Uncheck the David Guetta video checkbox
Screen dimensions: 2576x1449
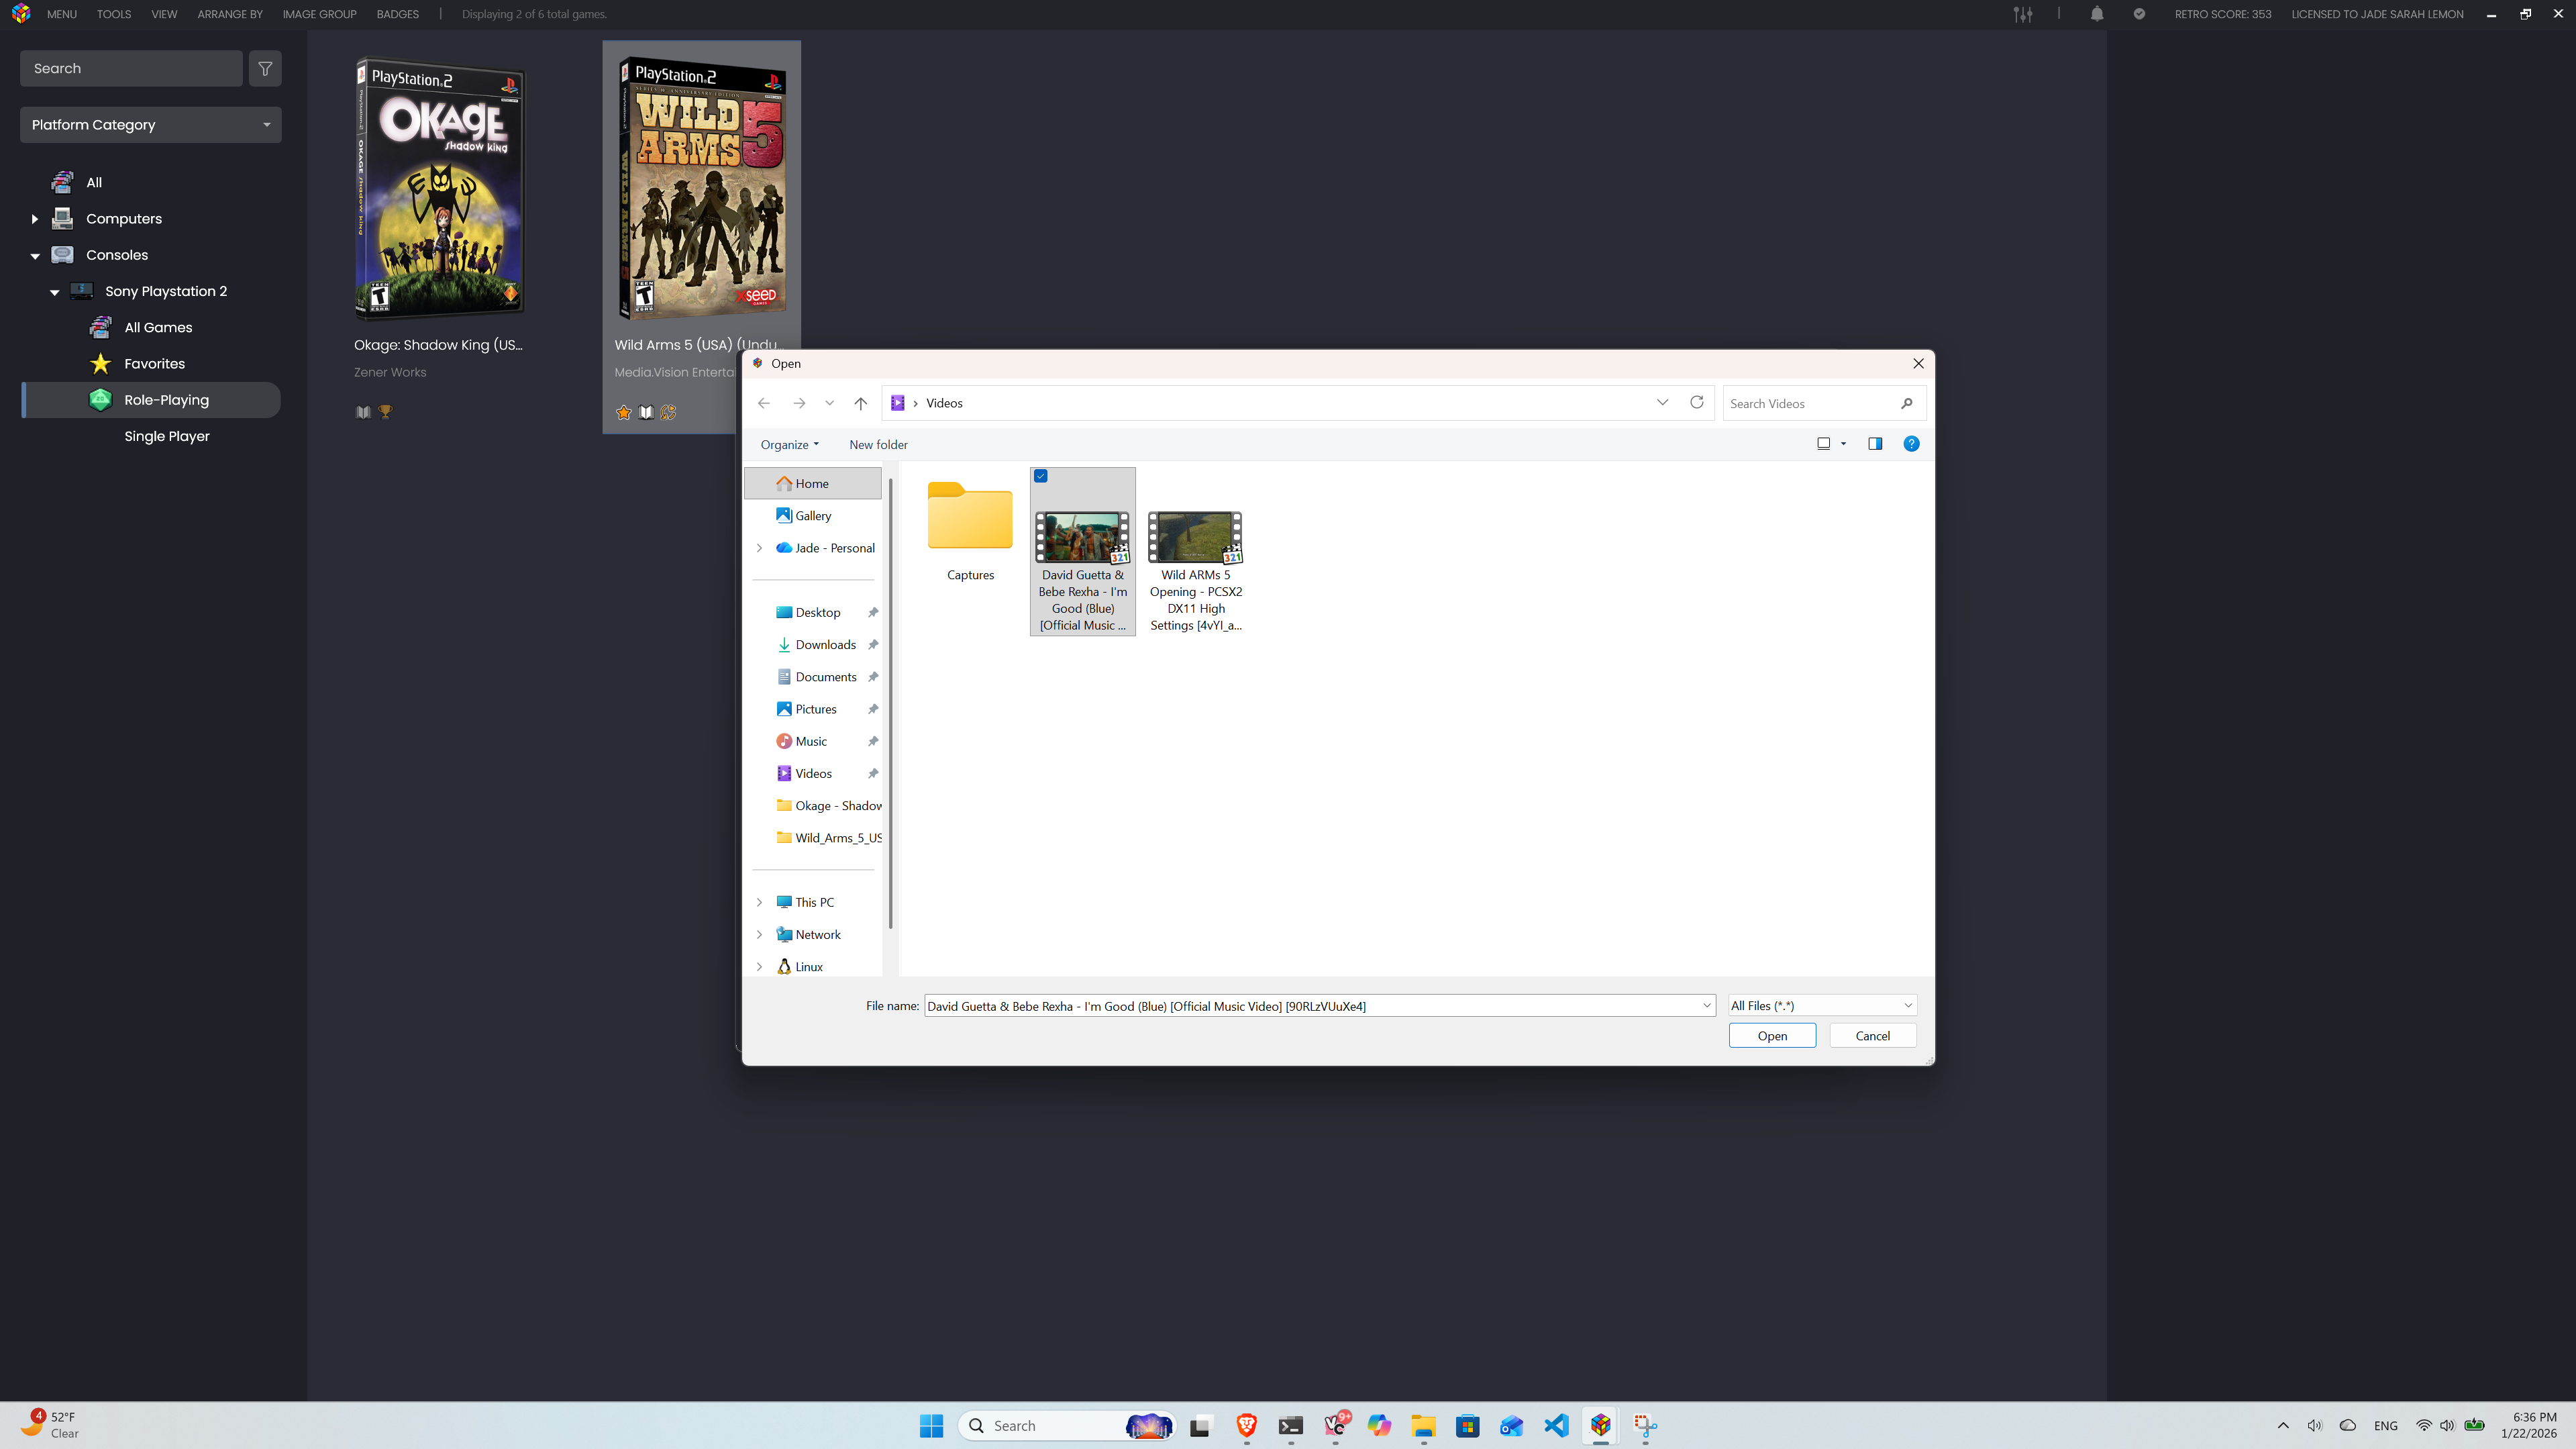click(1041, 476)
